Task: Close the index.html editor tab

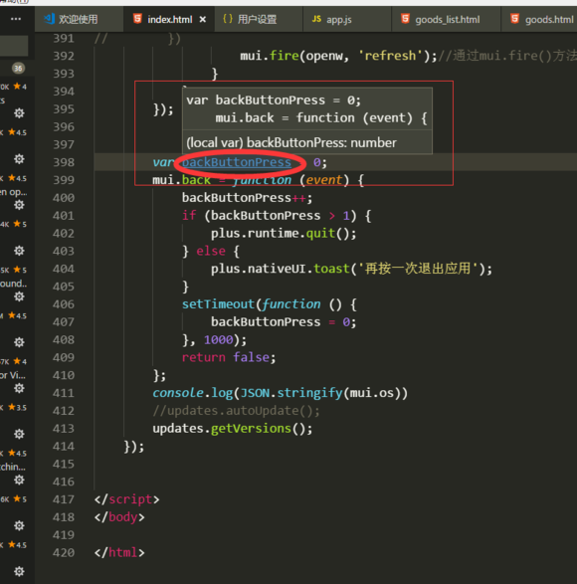Action: pos(202,19)
